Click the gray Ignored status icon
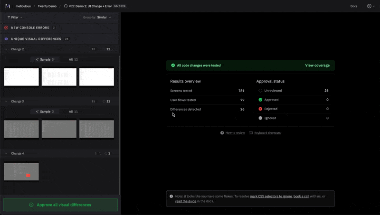 click(x=260, y=118)
